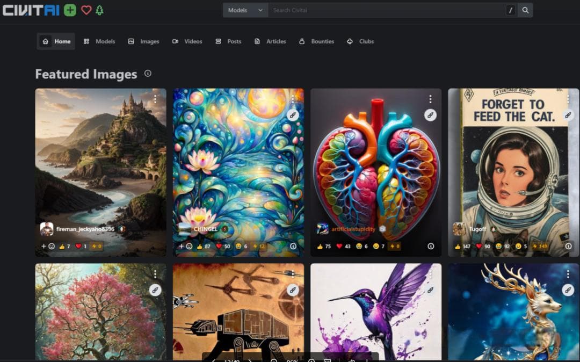The height and width of the screenshot is (362, 580).
Task: Click Tugoff's avatar picture
Action: [x=459, y=229]
